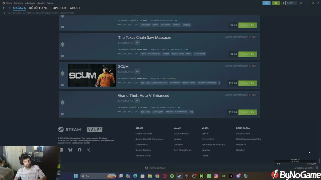321x180 pixels.
Task: Open Steam announcements megaphone button
Action: [266, 3]
